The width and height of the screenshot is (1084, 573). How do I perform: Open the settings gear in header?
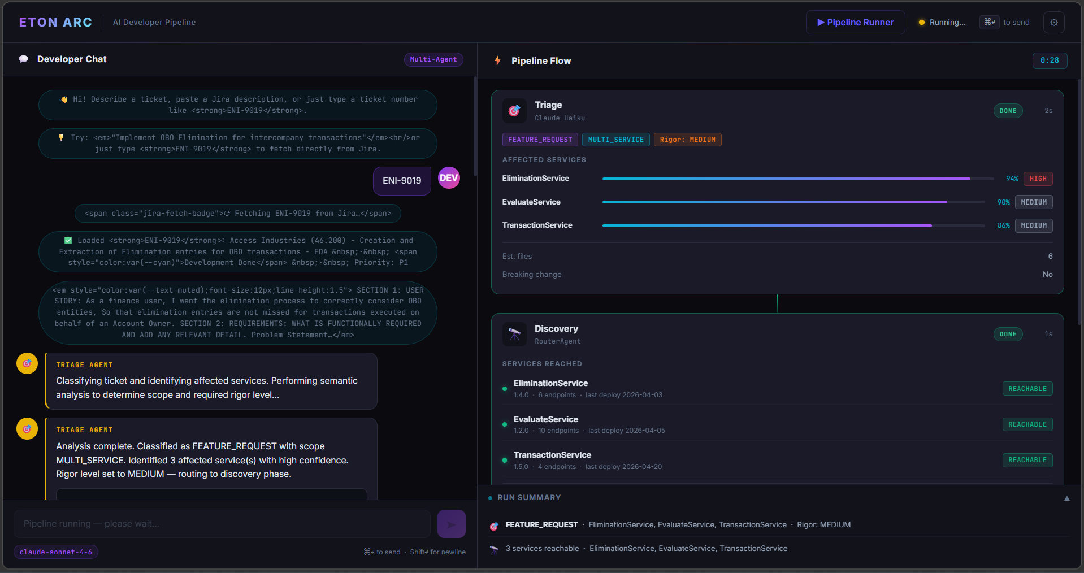point(1054,23)
